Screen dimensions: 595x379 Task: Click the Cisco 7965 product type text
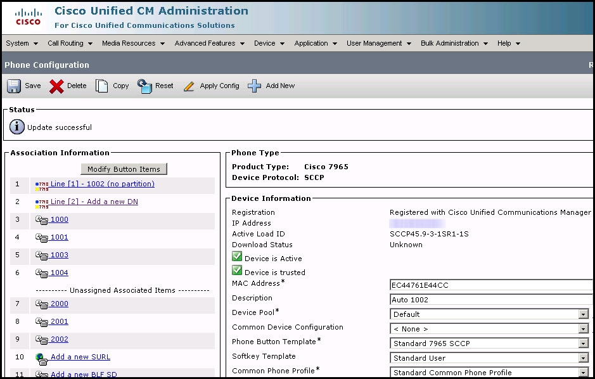click(326, 167)
